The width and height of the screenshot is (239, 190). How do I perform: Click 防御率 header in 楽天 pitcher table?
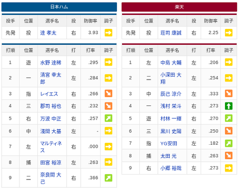tap(211, 21)
